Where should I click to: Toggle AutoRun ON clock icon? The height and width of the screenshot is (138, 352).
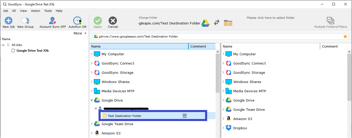coord(77,21)
